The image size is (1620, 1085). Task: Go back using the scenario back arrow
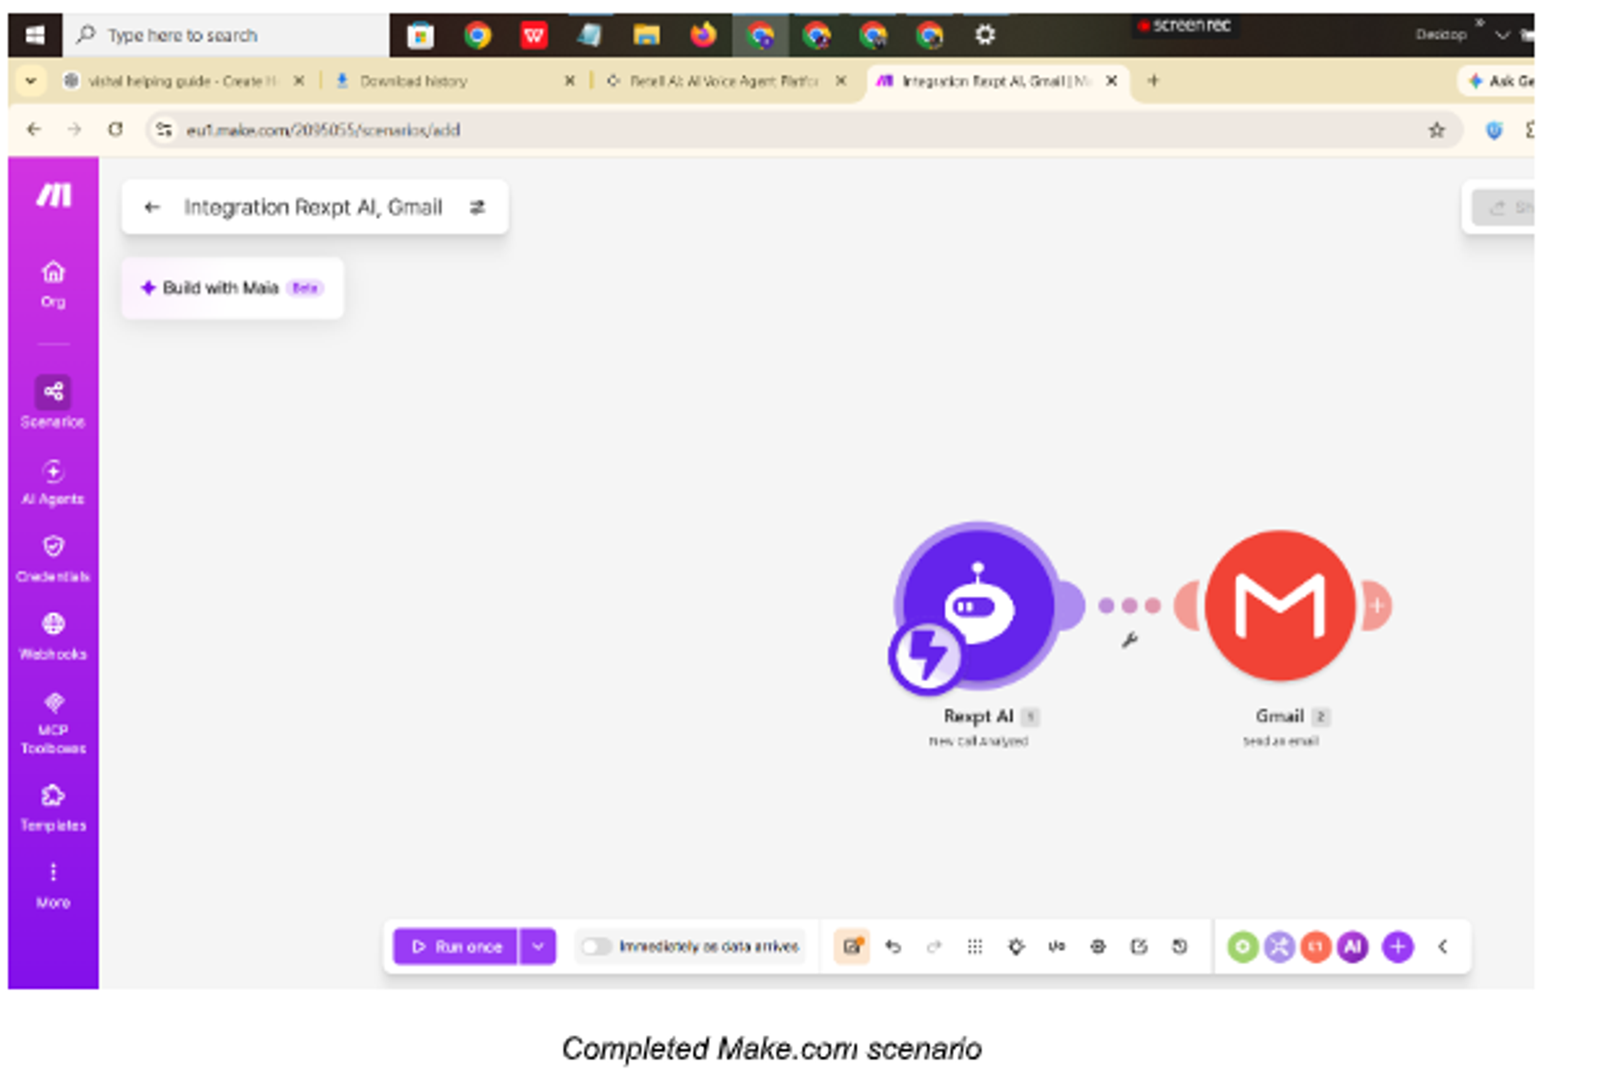tap(152, 207)
